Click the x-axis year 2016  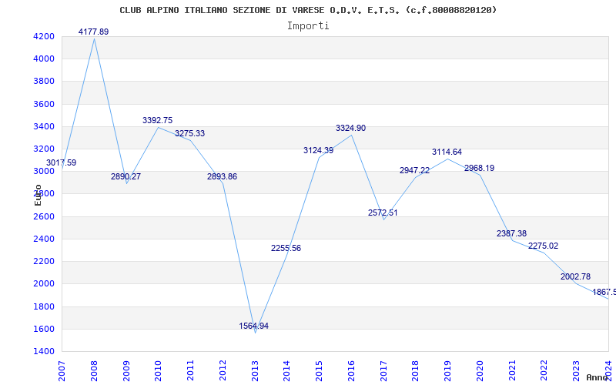[x=351, y=371]
